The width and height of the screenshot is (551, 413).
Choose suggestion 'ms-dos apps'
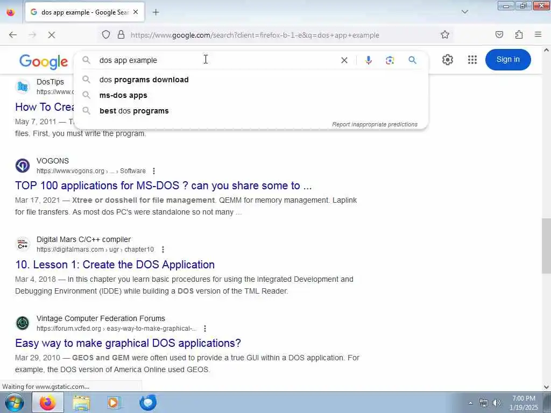(x=251, y=95)
